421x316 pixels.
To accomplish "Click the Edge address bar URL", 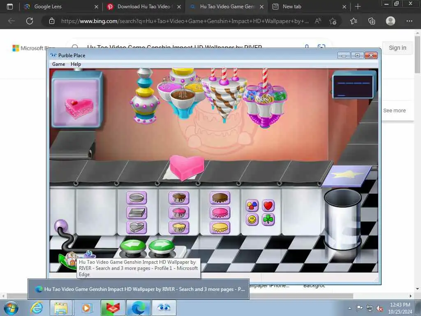I will 185,21.
